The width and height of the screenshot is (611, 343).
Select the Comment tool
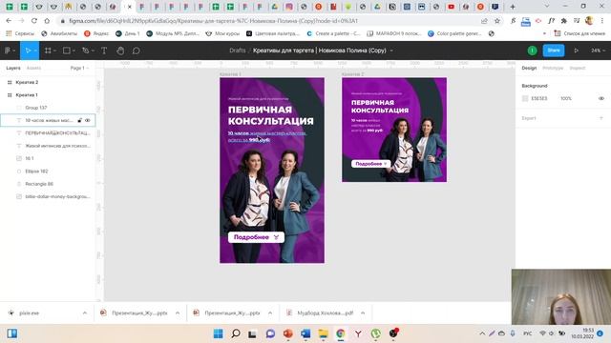coord(136,50)
